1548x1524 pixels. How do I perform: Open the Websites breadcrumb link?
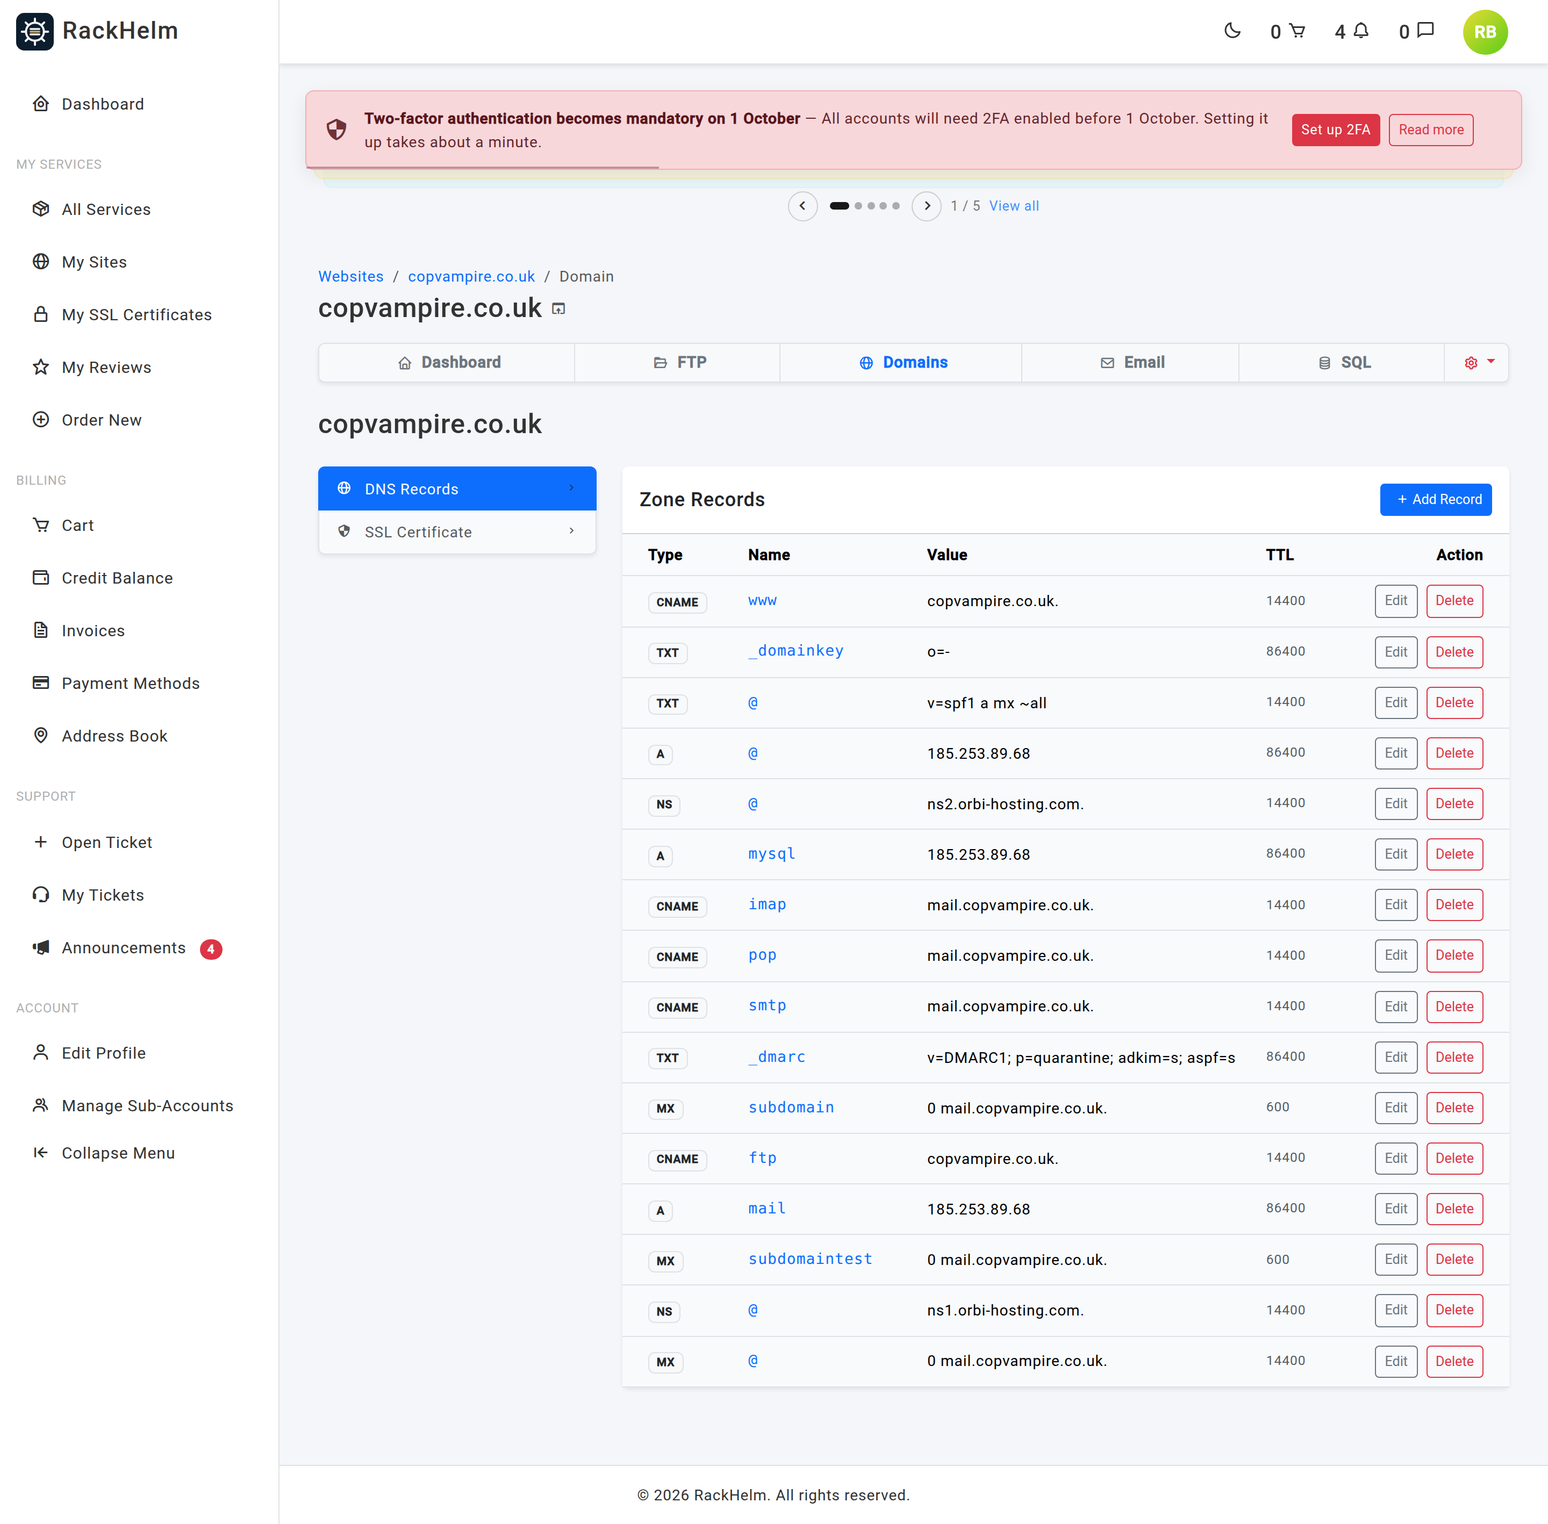350,276
